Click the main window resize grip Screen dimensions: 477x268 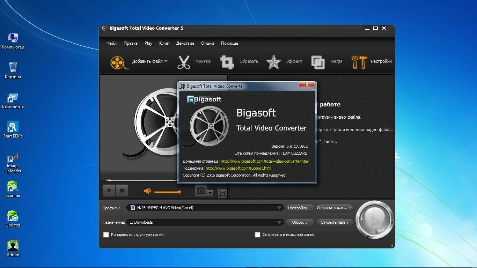pos(391,245)
